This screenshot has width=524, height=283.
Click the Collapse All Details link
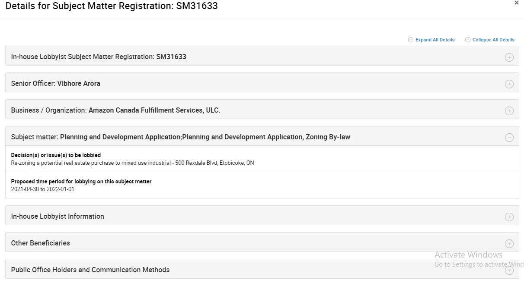(493, 40)
